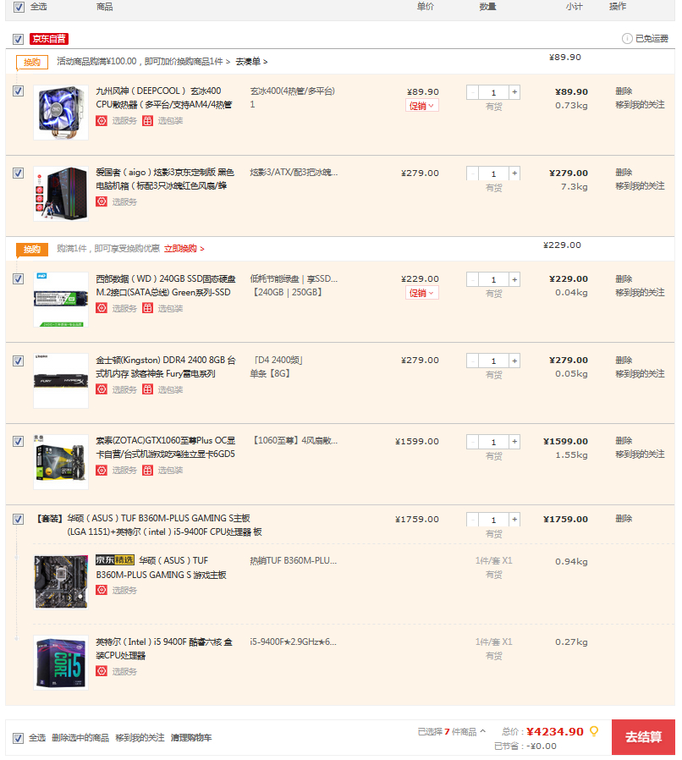The width and height of the screenshot is (682, 760).
Task: Click the 选包装 gift icon for ZOTAC GTX1060
Action: (148, 471)
